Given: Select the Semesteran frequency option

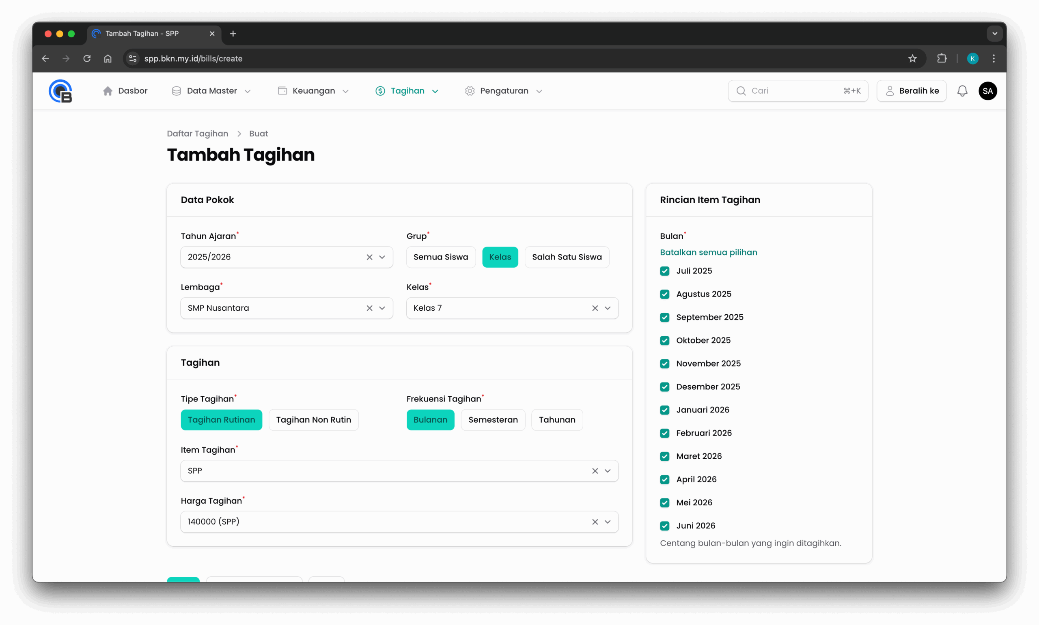Looking at the screenshot, I should coord(493,419).
